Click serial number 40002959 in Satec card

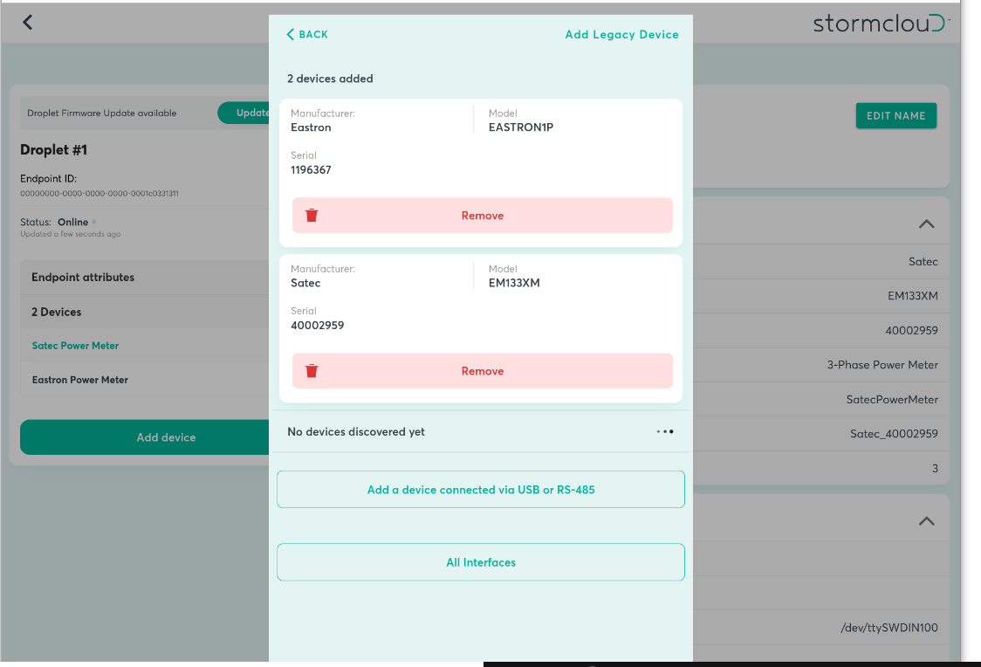317,326
